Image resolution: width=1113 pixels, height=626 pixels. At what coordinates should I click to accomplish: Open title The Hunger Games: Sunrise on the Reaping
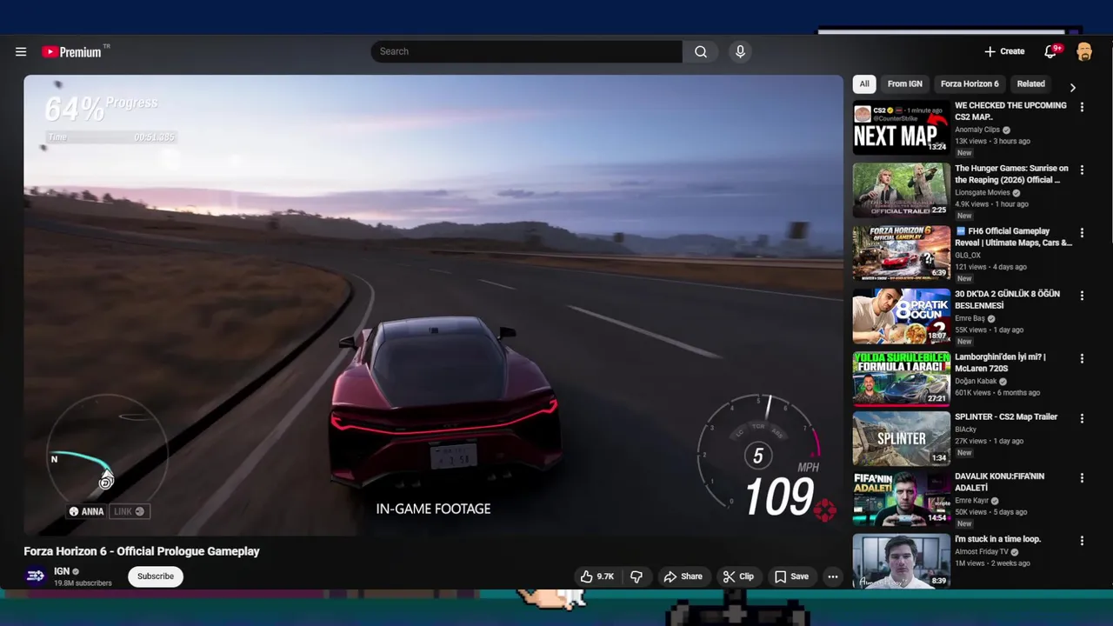tap(1011, 174)
